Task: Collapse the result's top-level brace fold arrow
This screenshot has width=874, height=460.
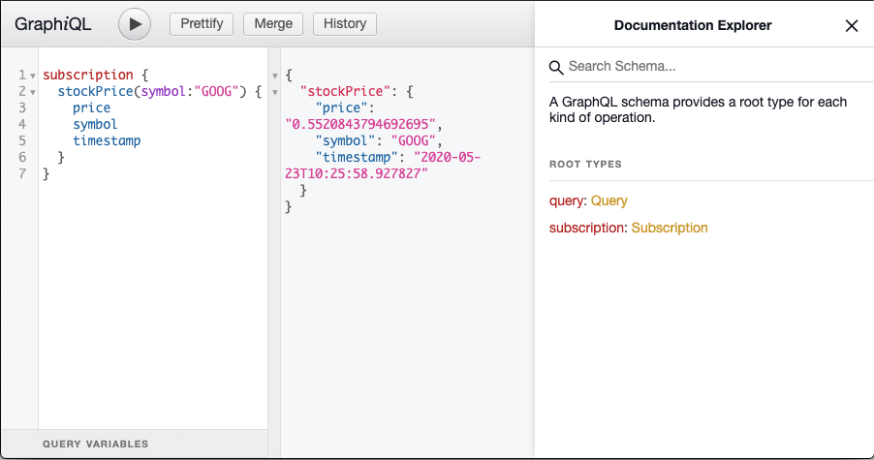Action: click(275, 76)
